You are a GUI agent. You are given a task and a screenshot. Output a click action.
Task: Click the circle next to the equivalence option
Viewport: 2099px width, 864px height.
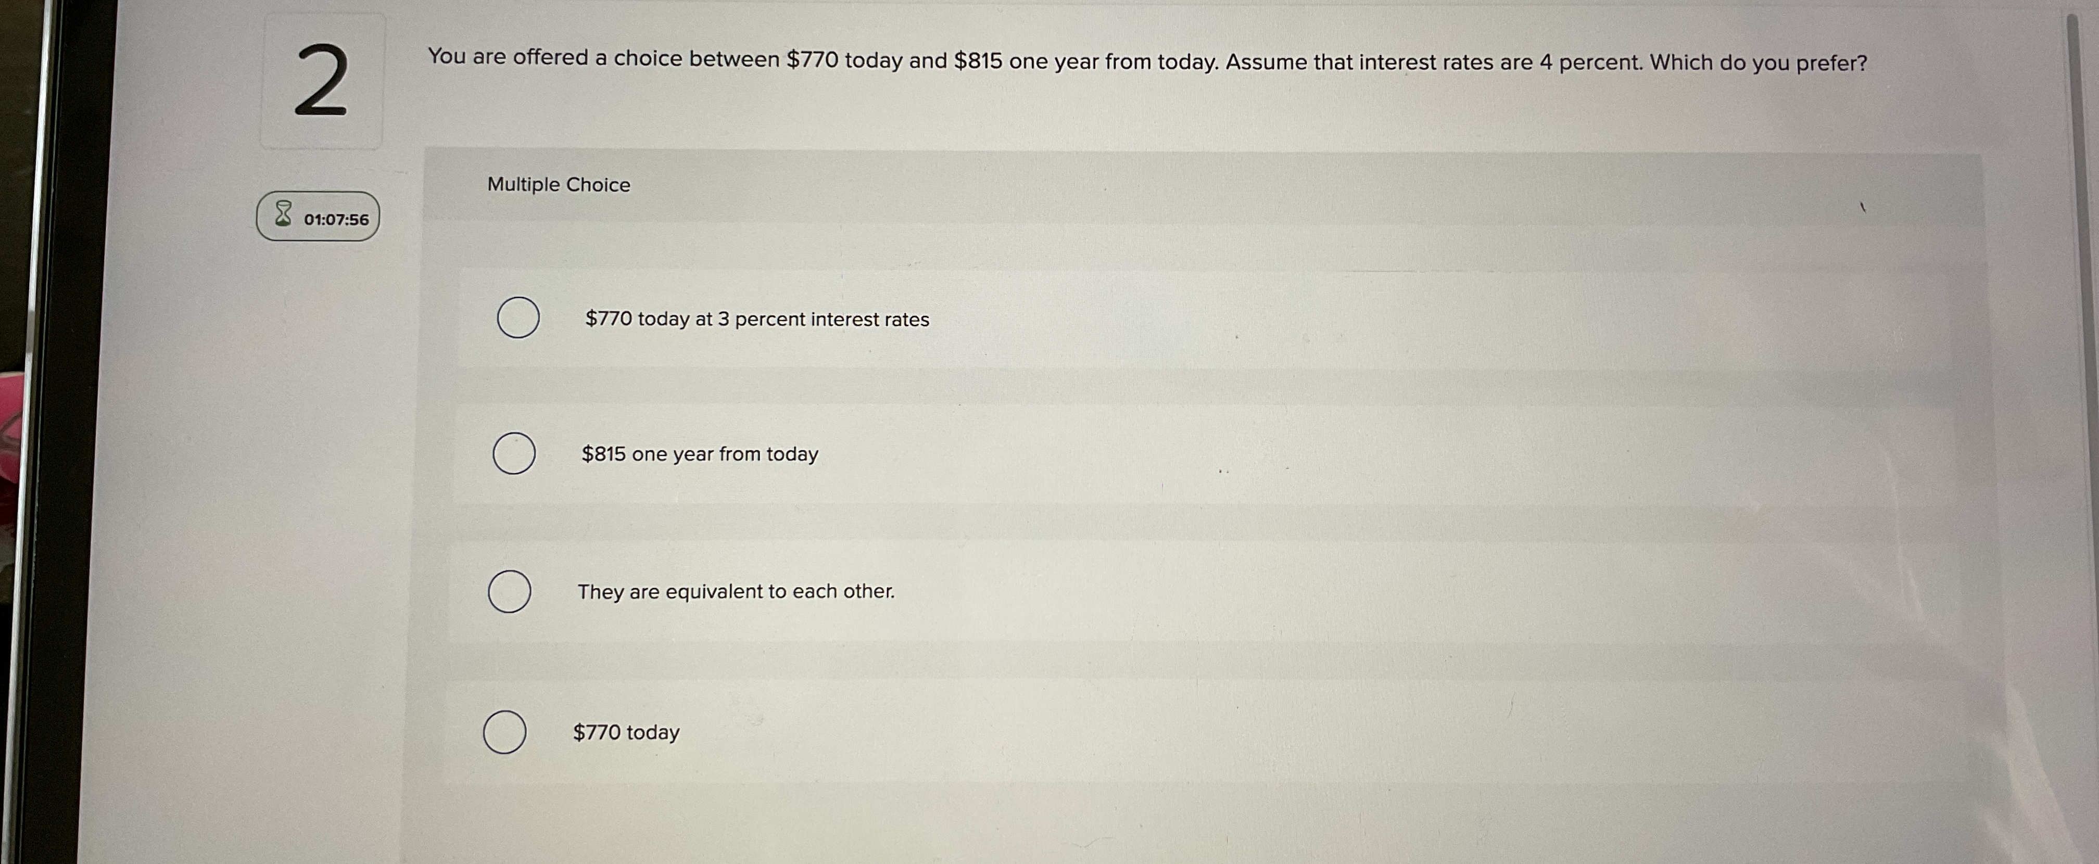[x=509, y=592]
